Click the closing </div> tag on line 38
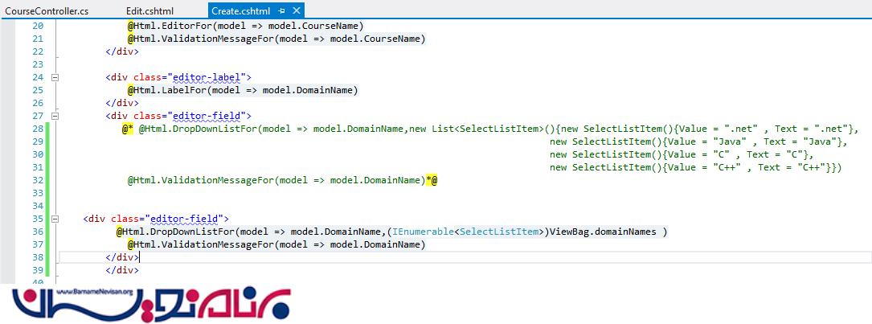Screen dimensions: 872x324 coord(122,257)
